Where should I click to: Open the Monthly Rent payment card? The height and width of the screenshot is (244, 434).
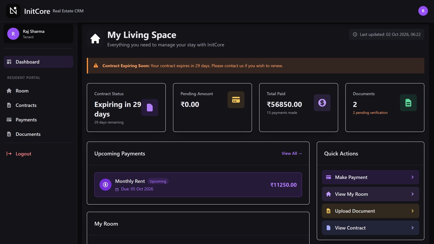coord(198,185)
